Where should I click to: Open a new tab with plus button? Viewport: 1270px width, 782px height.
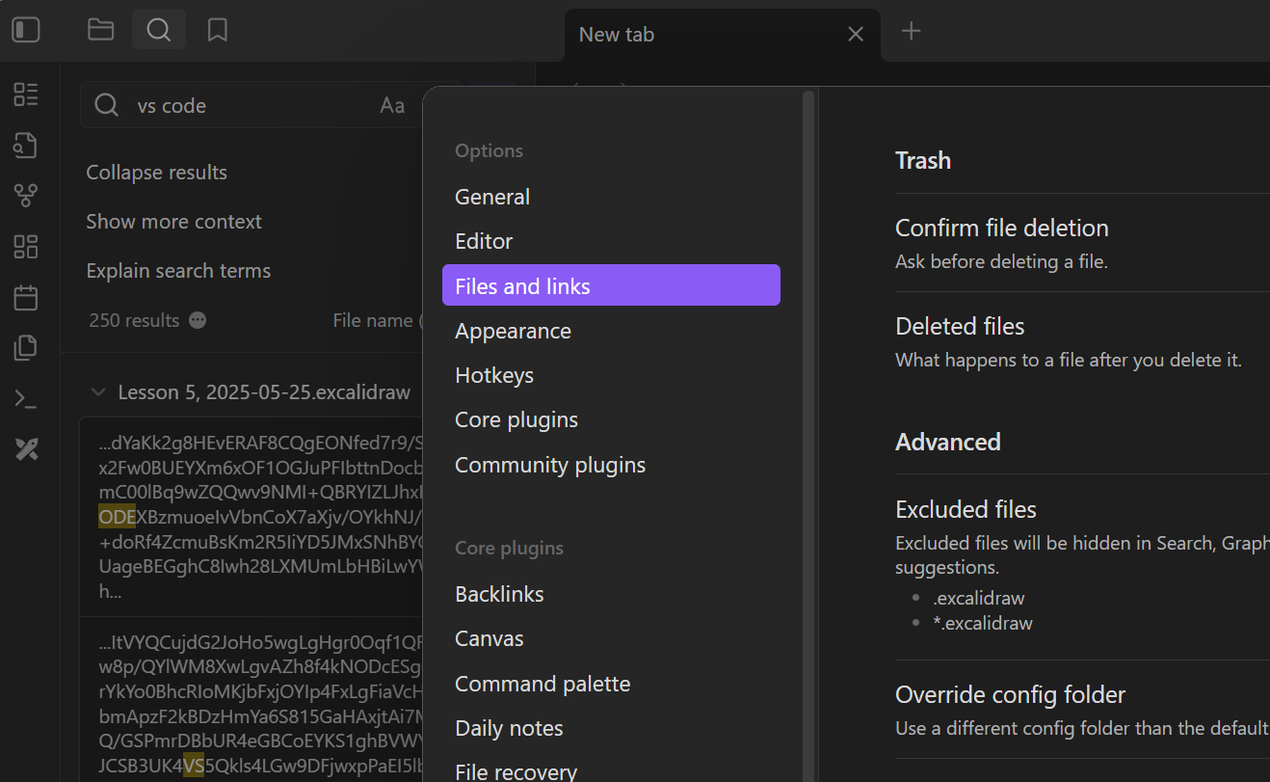point(911,32)
